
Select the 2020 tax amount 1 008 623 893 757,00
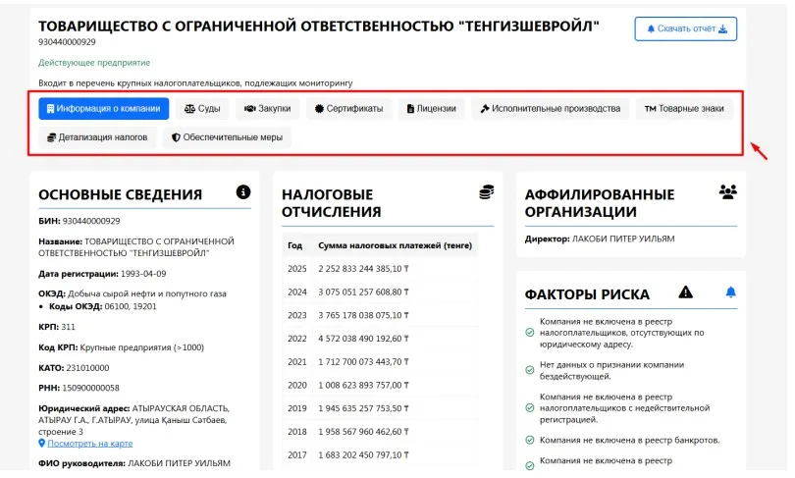[x=363, y=385]
